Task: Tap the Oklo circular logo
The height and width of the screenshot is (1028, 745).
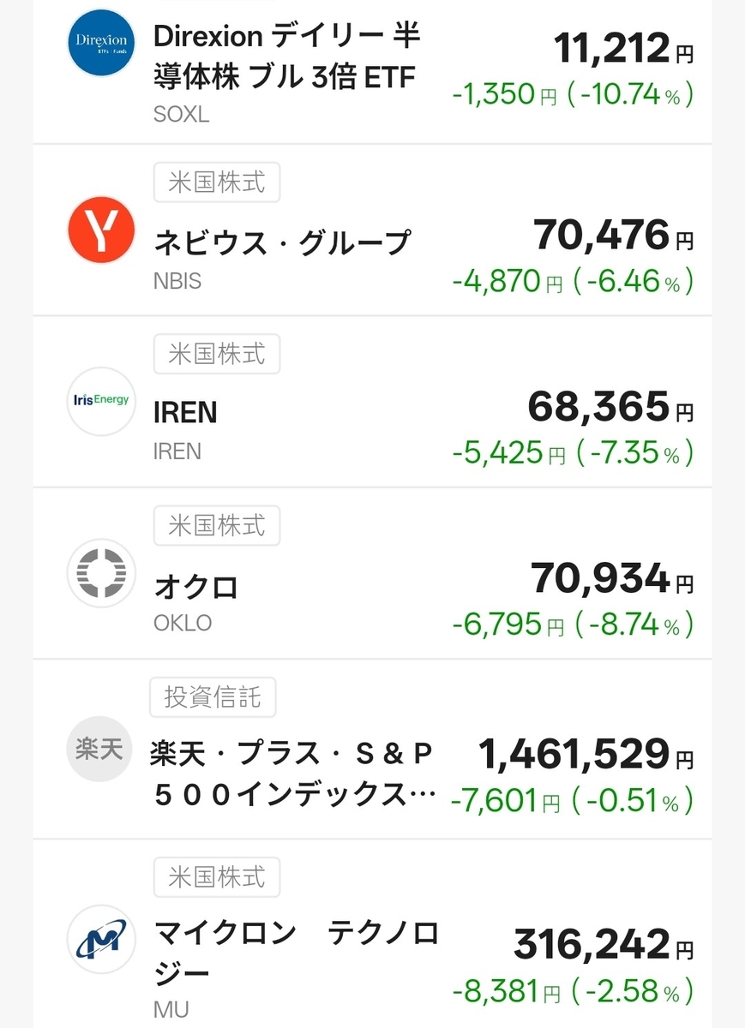Action: click(x=101, y=573)
